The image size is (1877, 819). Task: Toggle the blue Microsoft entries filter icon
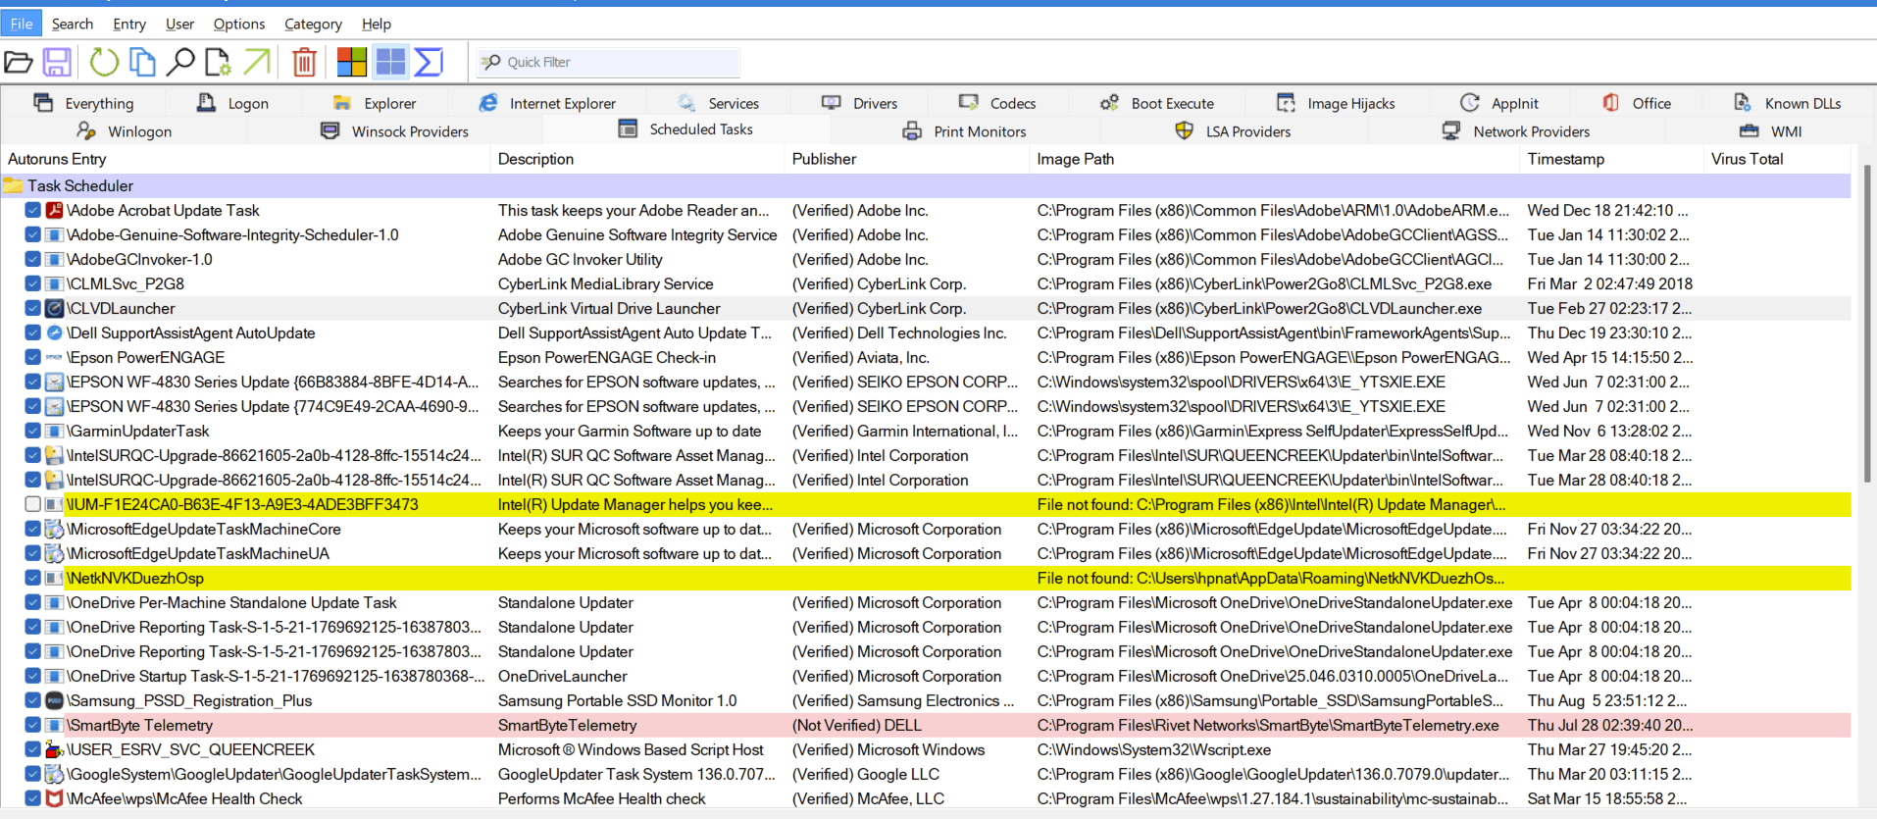pos(390,62)
